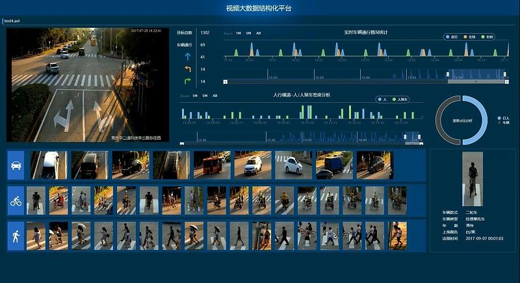Open the white SUV vehicle thumbnail
520x283 pixels.
(x=252, y=165)
